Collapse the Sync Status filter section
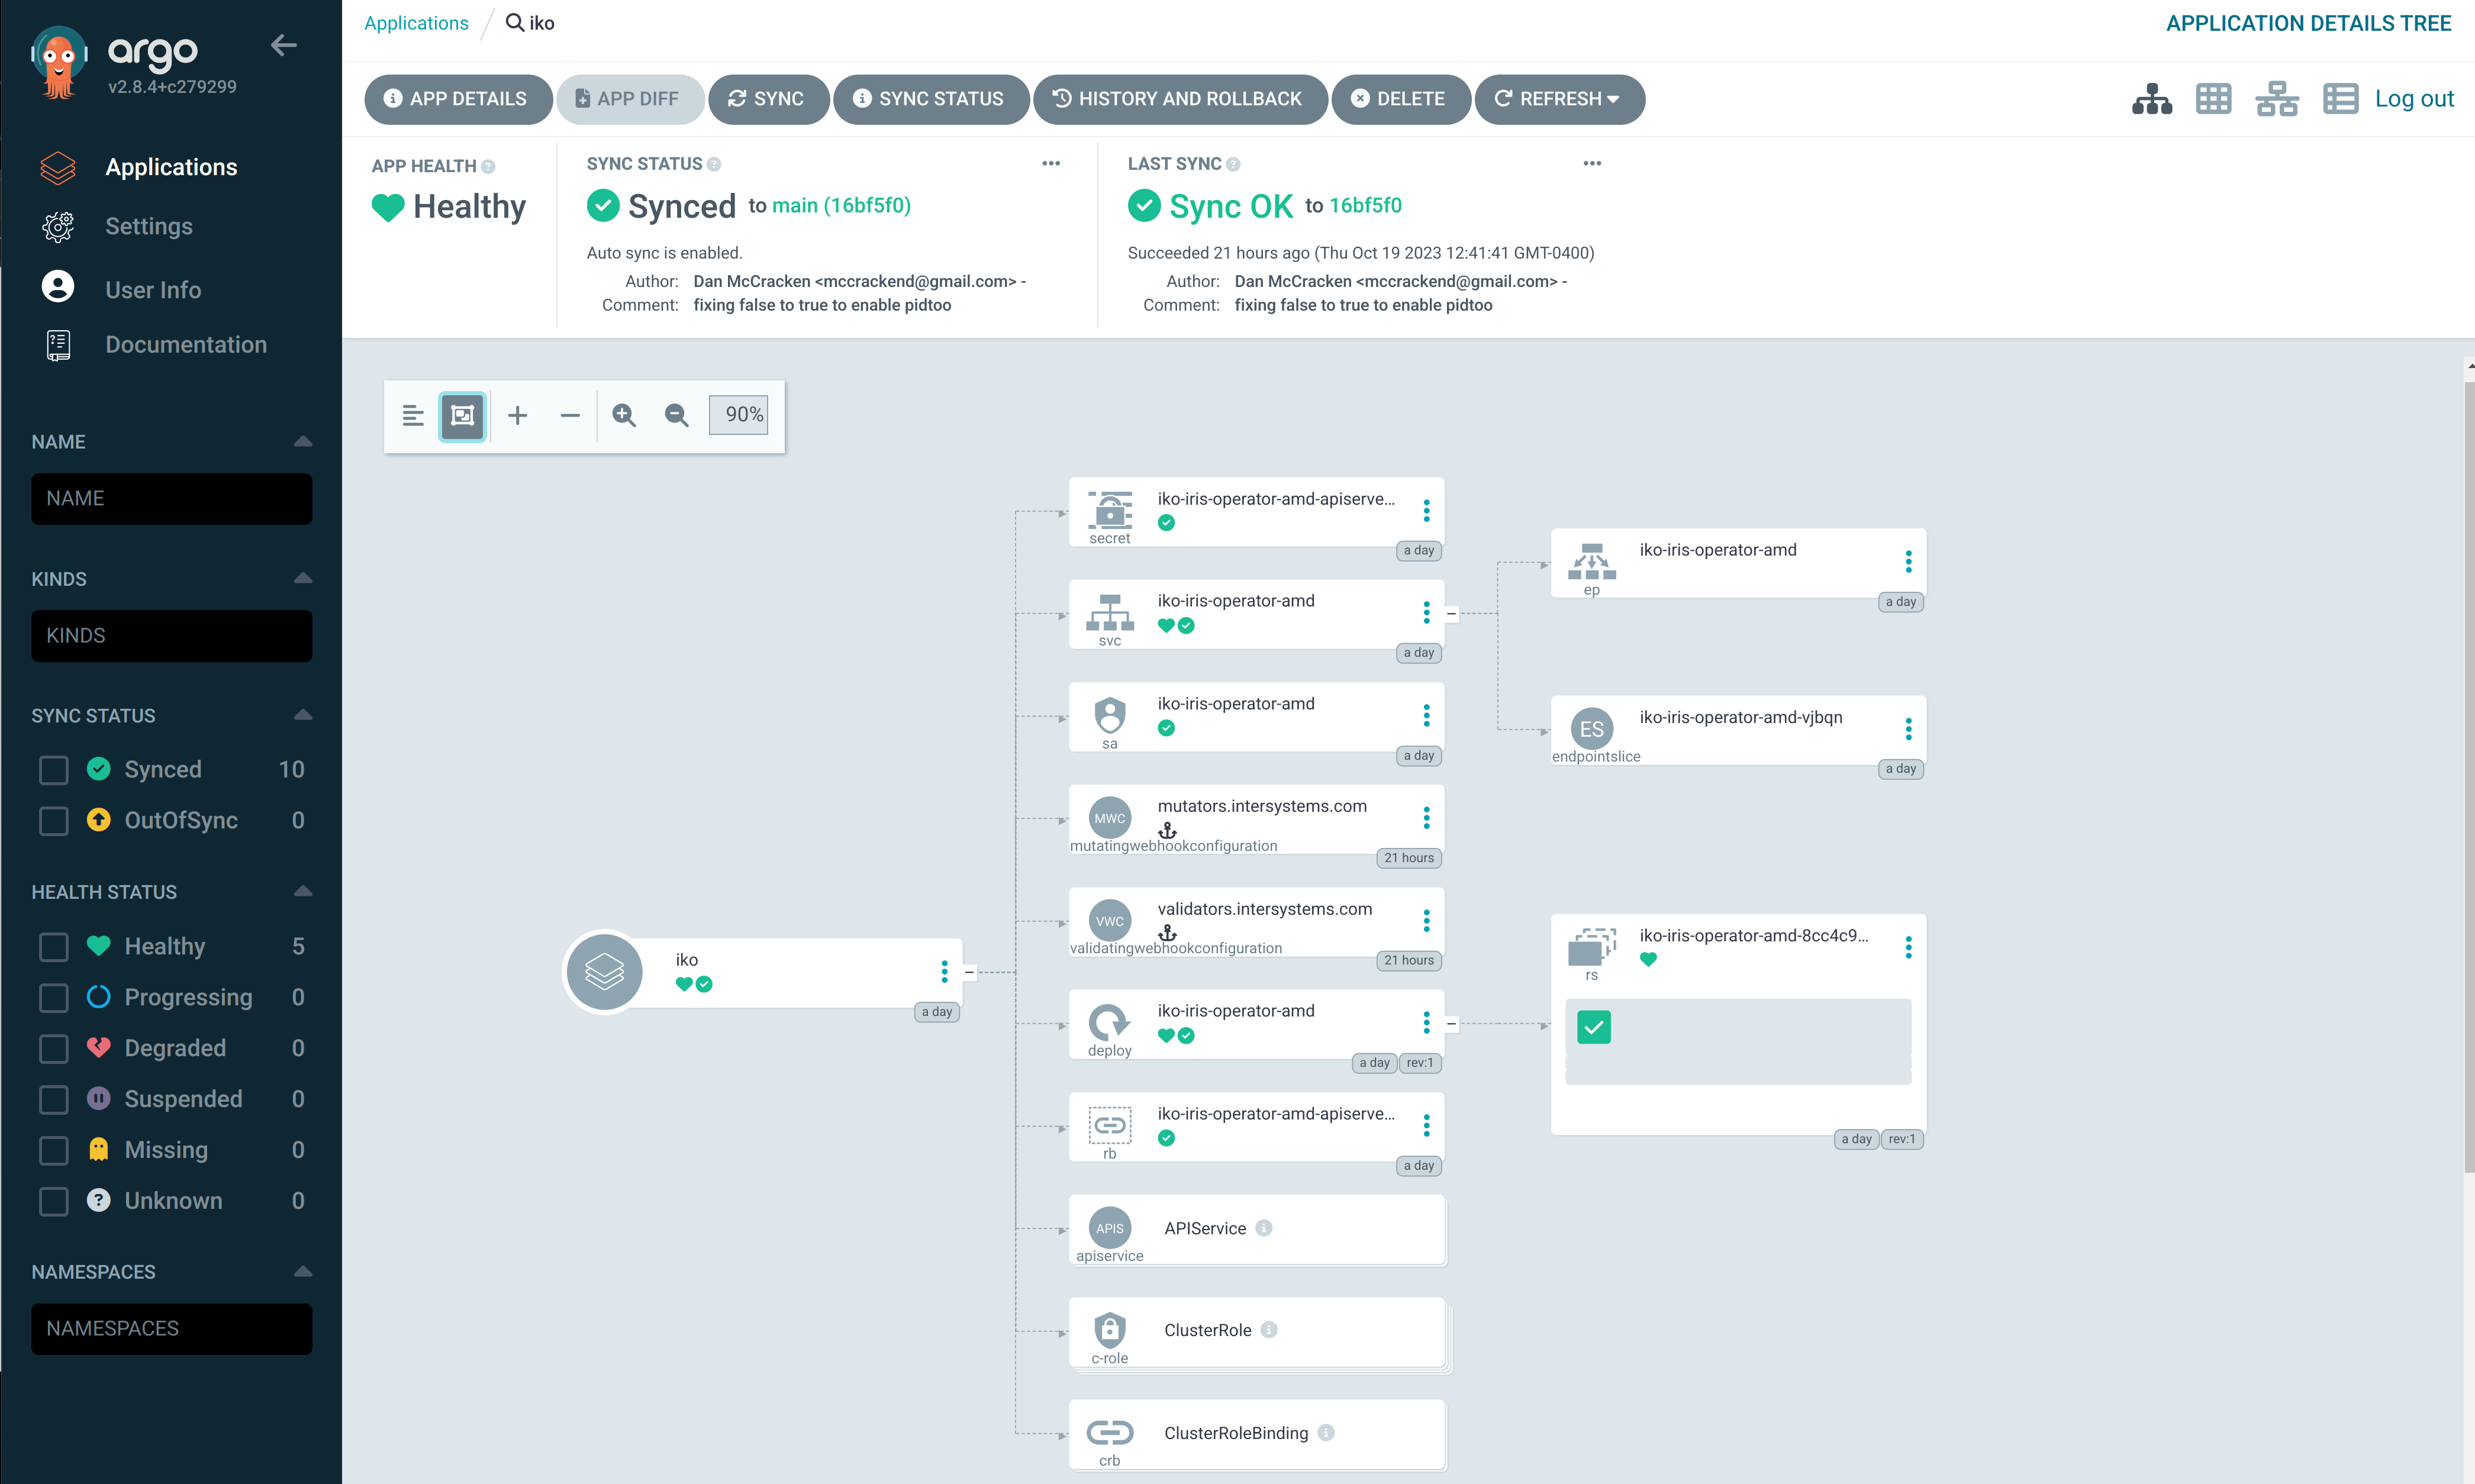Screen dimensions: 2475x1484 point(303,715)
